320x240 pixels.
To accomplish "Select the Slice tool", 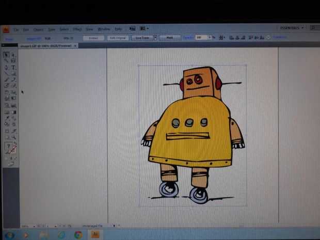I will [x=13, y=131].
